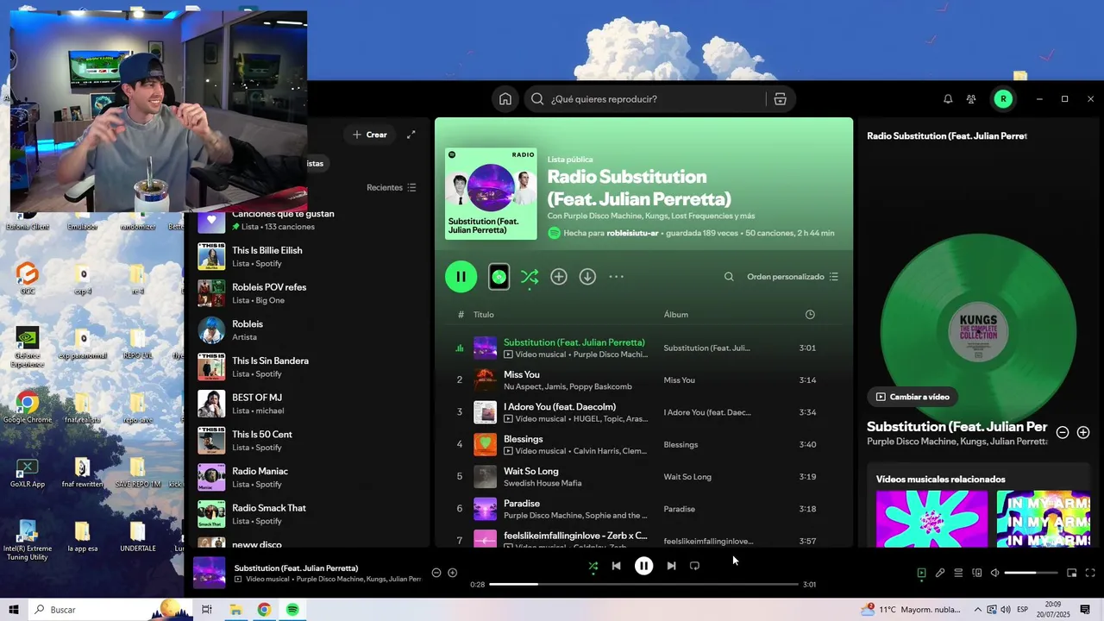The height and width of the screenshot is (621, 1104).
Task: Open robleisiutu-ar profile link
Action: click(634, 233)
